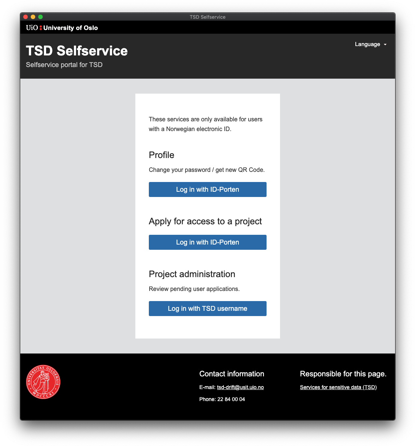The image size is (415, 446).
Task: Click the Norwegian electronic ID notice text
Action: coord(205,124)
